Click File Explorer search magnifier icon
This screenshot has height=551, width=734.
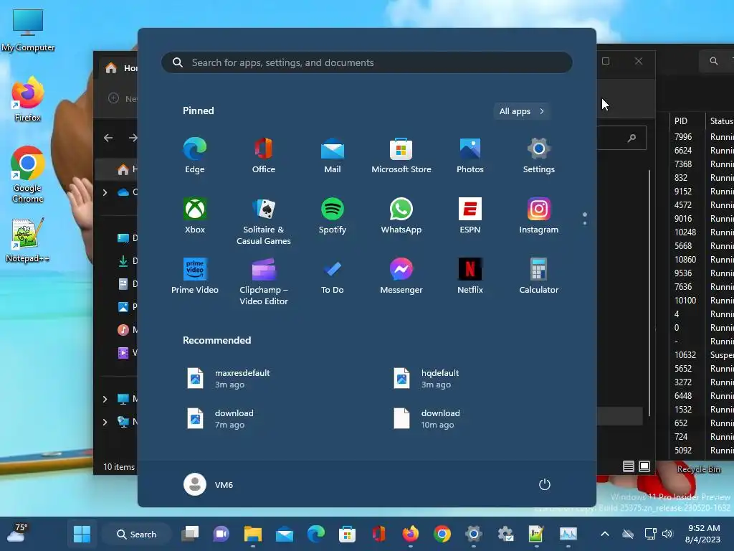632,138
